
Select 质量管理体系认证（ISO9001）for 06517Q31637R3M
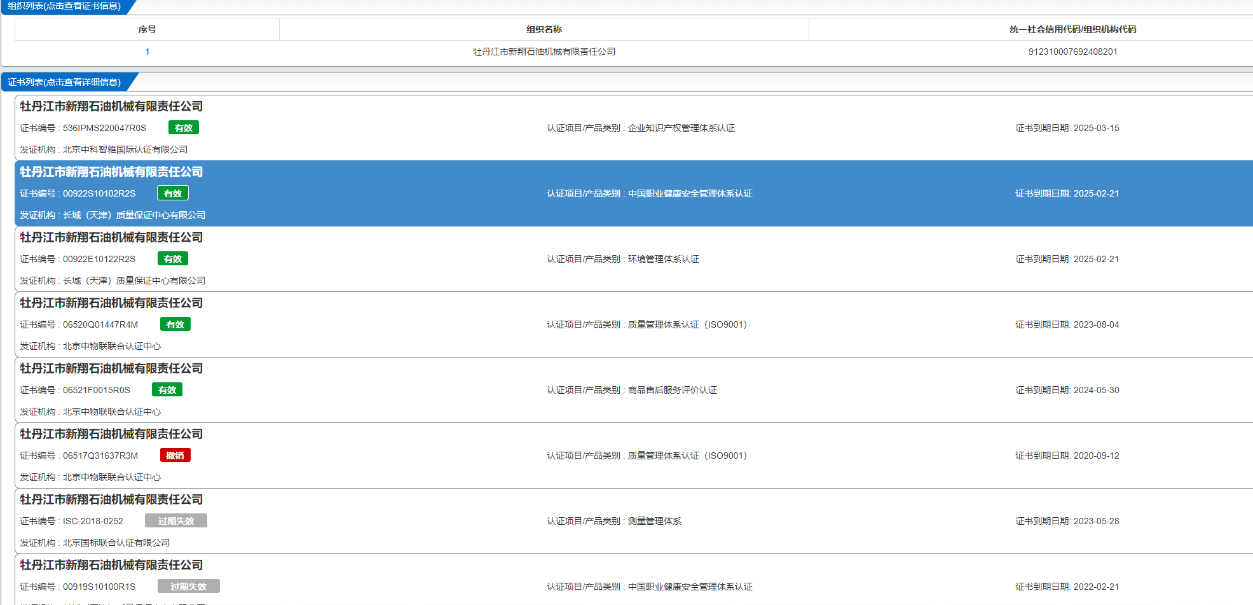click(x=687, y=455)
